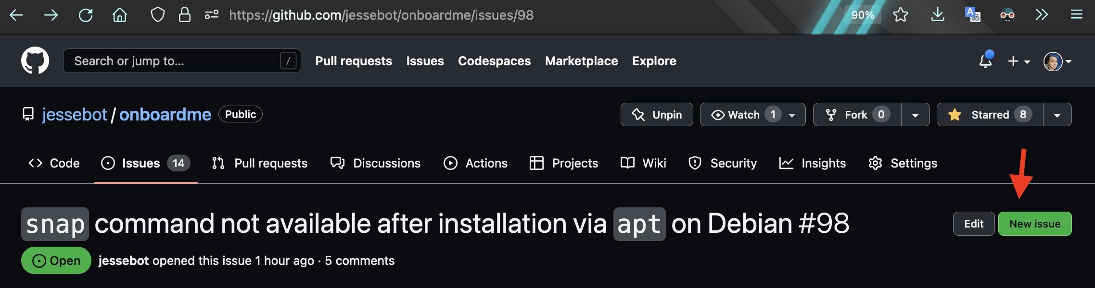Click the tracking protection shield icon
1095x288 pixels.
pos(157,15)
